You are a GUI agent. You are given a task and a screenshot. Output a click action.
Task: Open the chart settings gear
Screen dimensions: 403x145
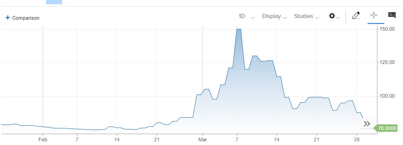[332, 16]
